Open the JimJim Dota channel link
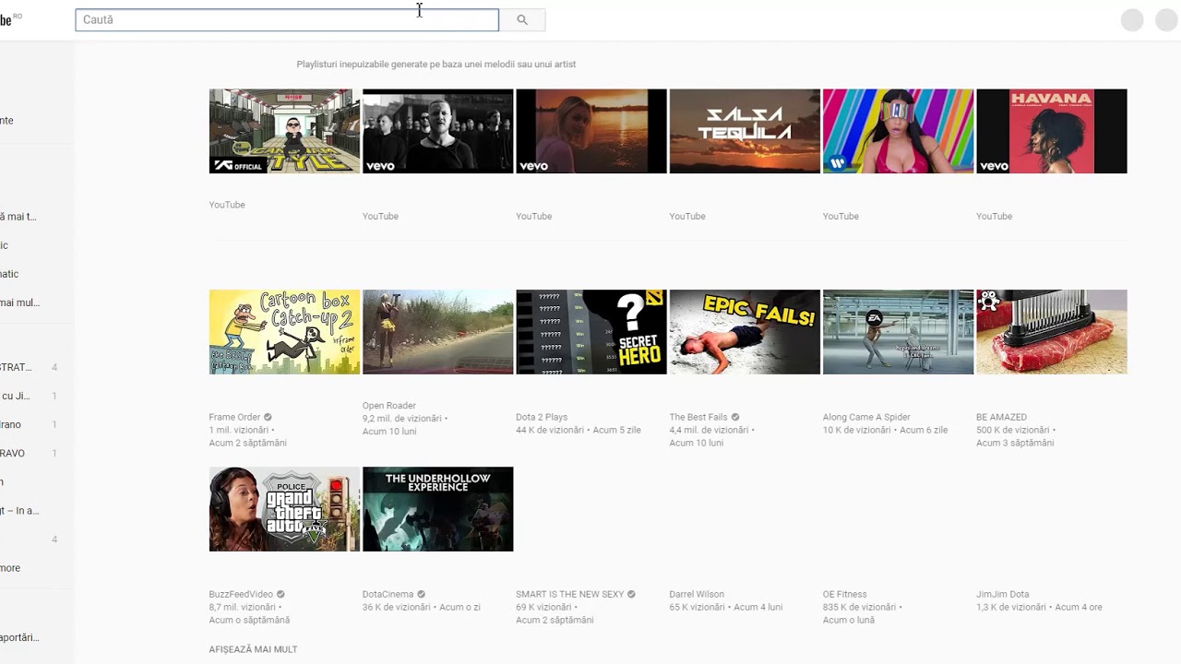Screen dimensions: 1181x664 point(1003,594)
